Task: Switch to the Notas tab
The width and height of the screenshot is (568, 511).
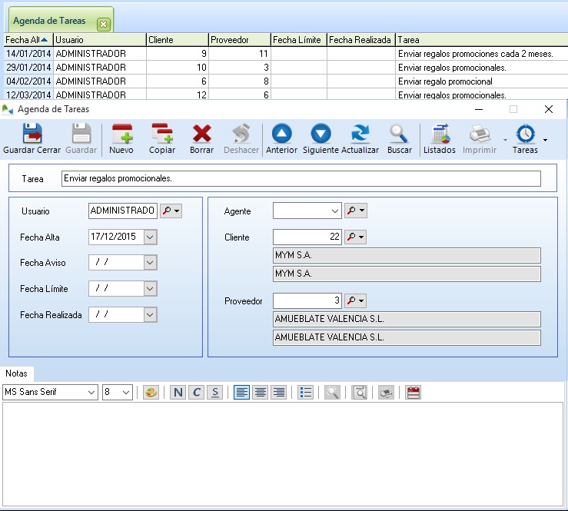Action: (x=16, y=373)
